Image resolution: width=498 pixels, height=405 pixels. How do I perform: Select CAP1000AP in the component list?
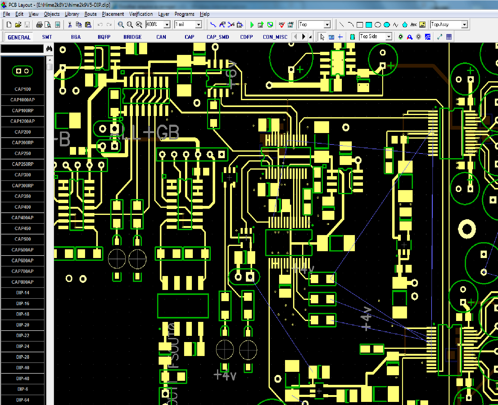pos(23,100)
